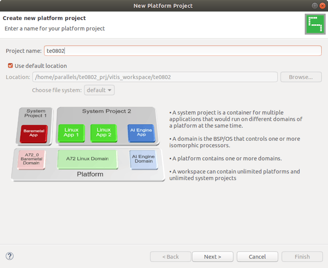
Task: Open the Choose file system dropdown
Action: pos(99,90)
